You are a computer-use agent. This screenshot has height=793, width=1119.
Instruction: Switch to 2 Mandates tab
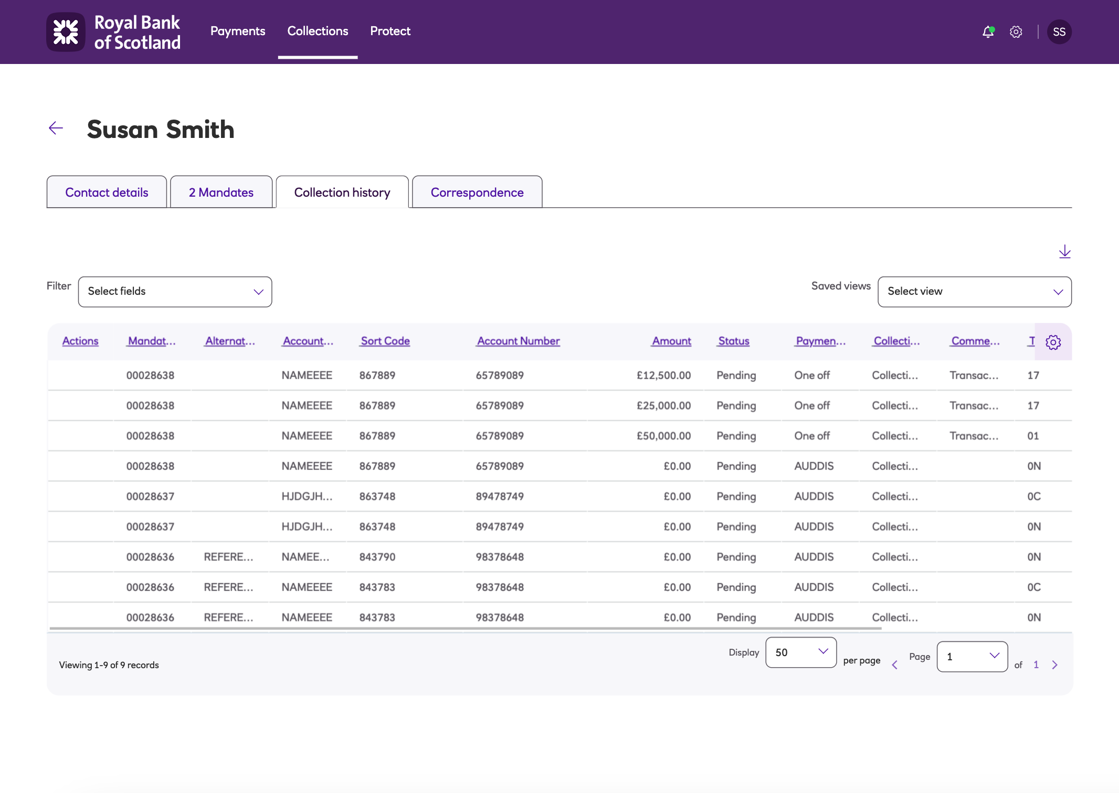click(221, 192)
